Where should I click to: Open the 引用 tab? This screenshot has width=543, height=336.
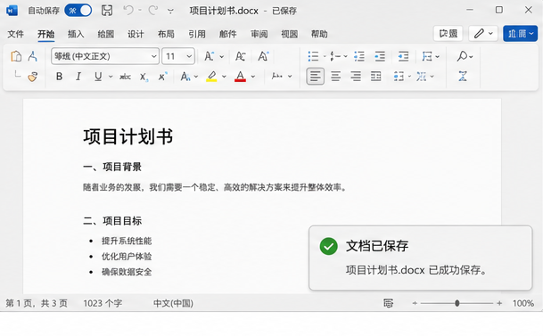pos(197,34)
